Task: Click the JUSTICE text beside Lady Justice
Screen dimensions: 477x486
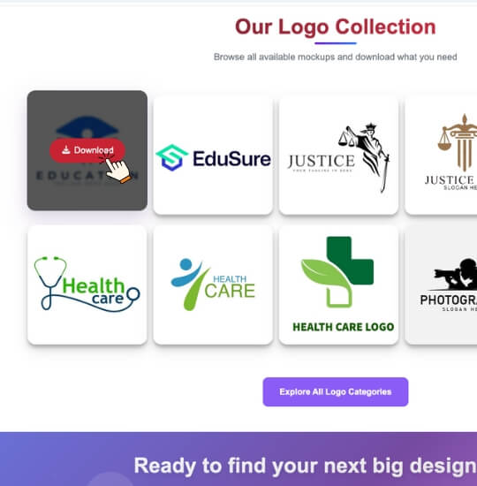Action: 322,161
